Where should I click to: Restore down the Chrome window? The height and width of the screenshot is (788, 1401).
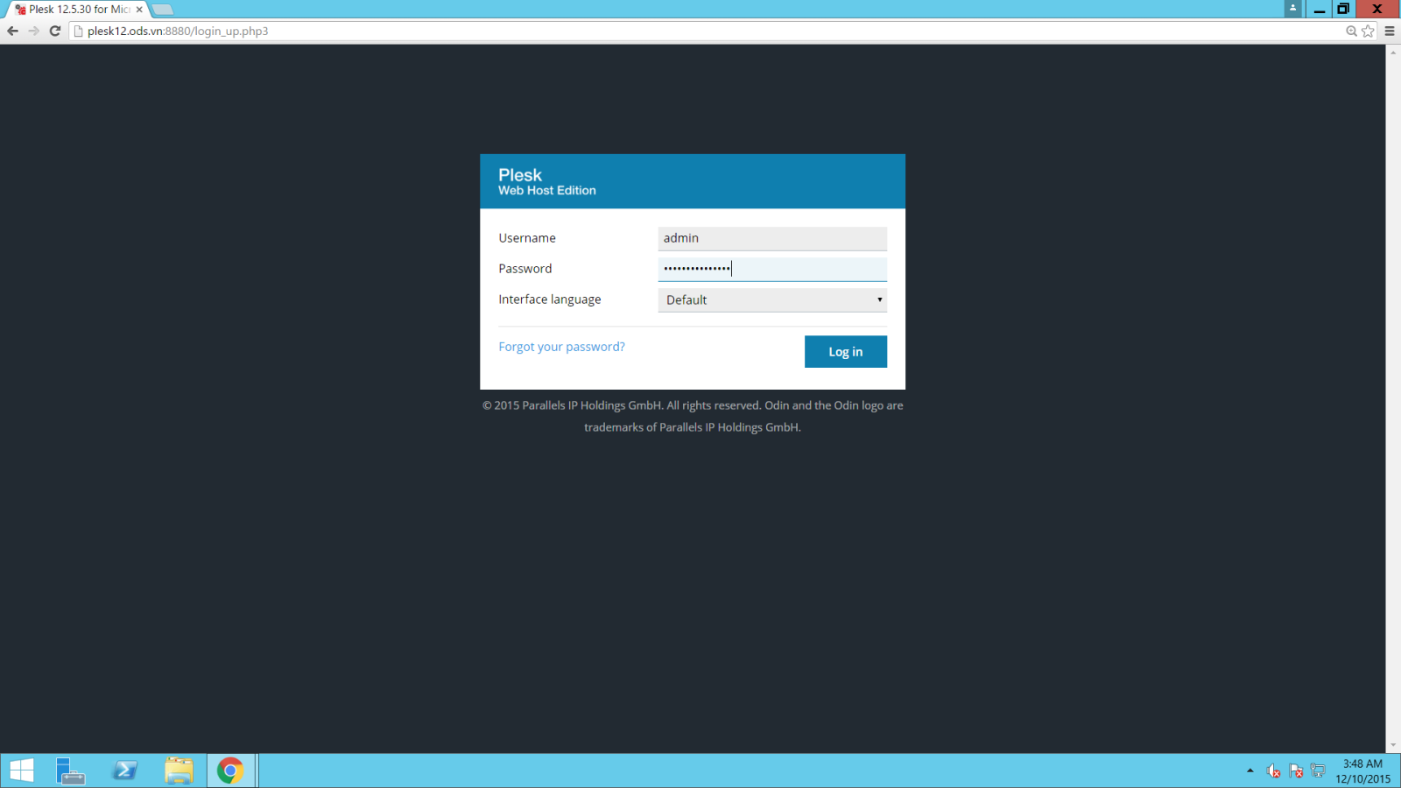(x=1343, y=9)
